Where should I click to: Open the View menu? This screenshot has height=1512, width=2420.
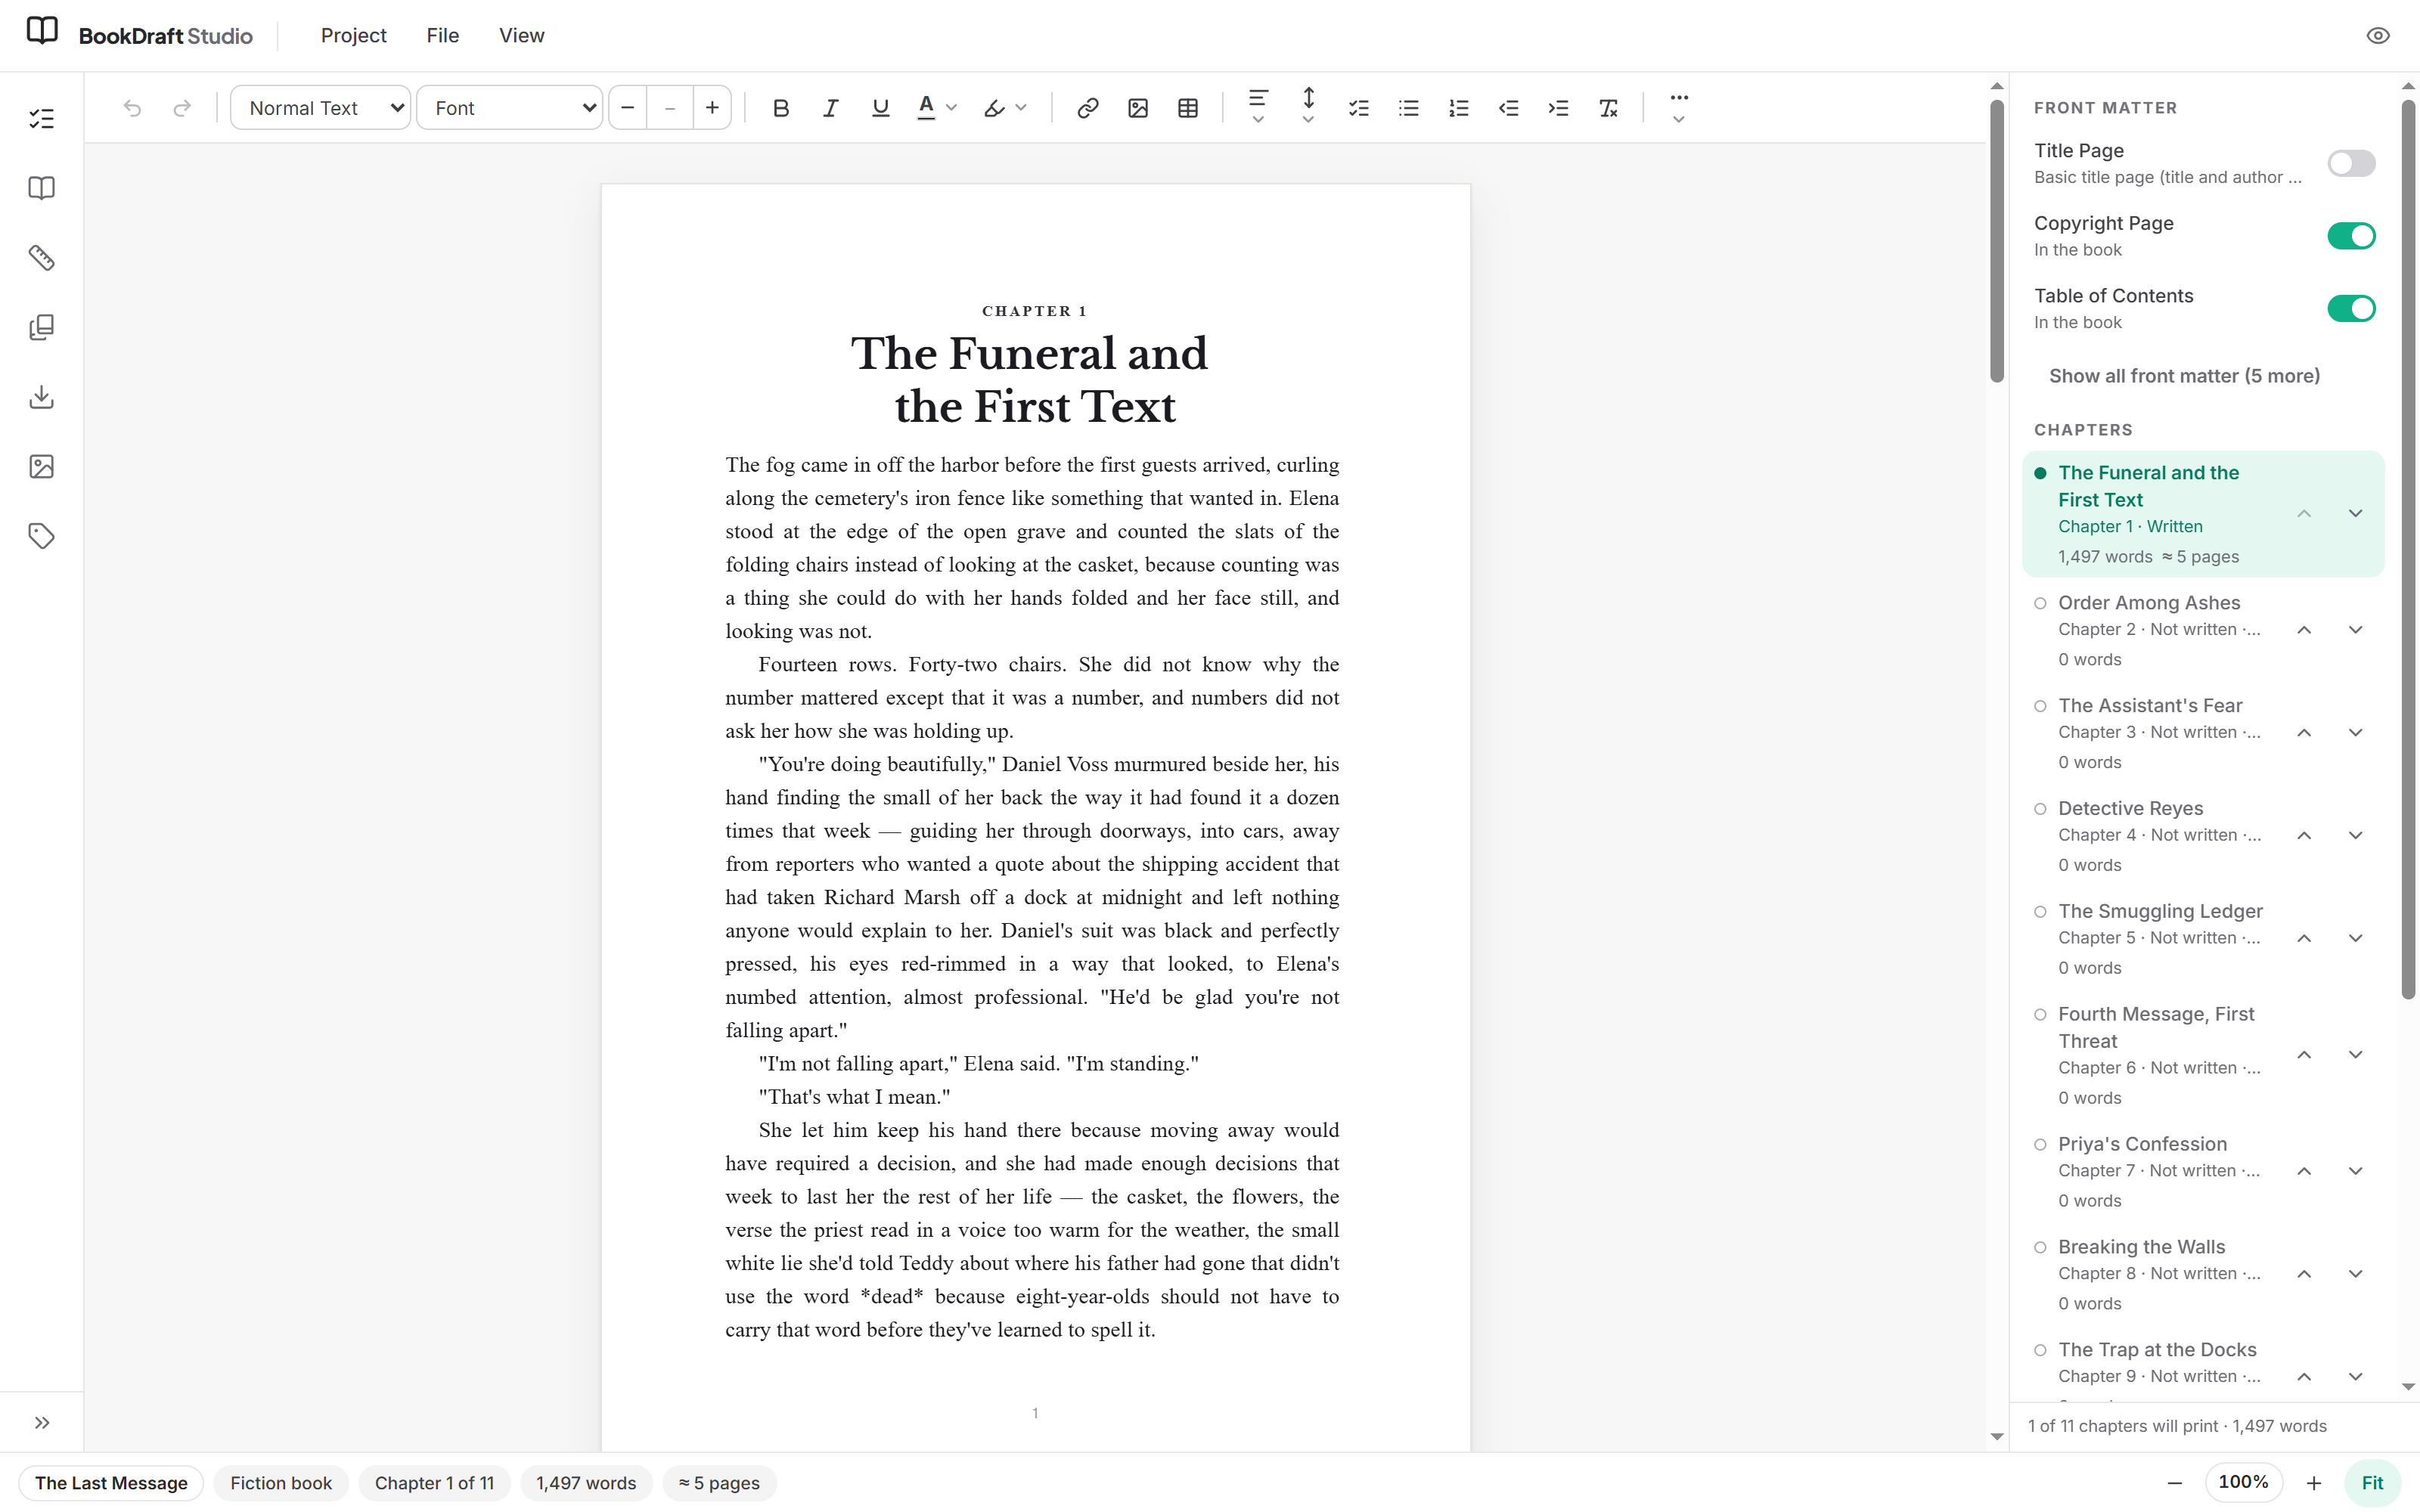(x=521, y=36)
